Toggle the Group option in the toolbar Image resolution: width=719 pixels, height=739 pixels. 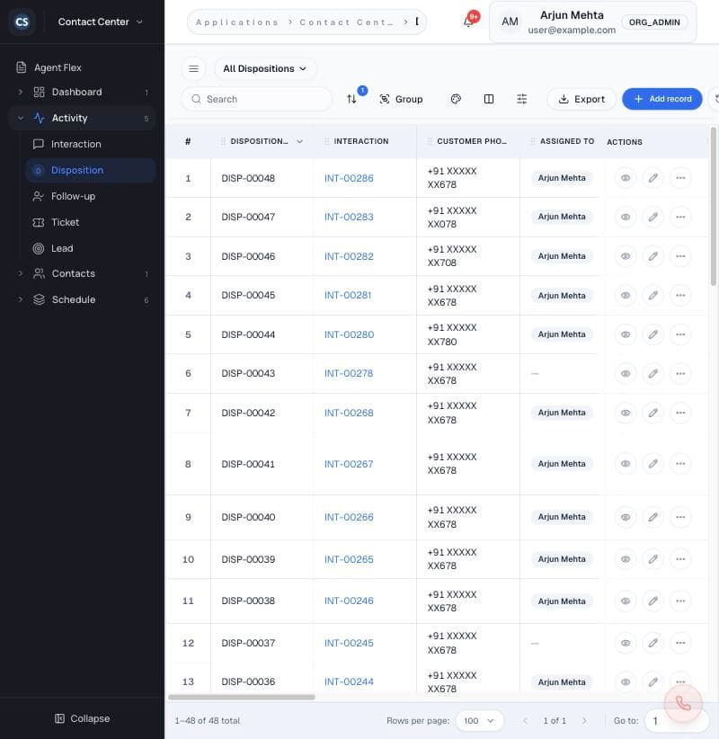coord(402,99)
